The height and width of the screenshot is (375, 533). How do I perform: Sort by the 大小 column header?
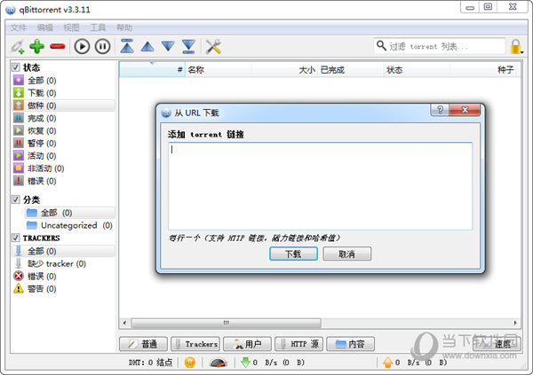click(284, 70)
